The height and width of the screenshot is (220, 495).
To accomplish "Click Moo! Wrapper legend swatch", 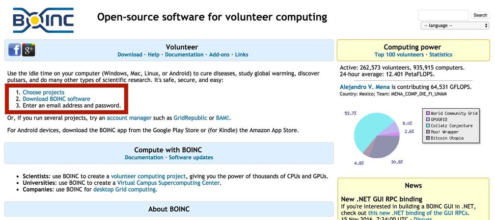I will click(428, 132).
